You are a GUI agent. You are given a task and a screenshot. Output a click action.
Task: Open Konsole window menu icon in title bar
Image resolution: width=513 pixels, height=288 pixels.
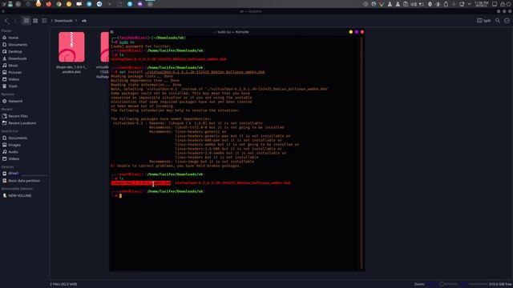(112, 32)
